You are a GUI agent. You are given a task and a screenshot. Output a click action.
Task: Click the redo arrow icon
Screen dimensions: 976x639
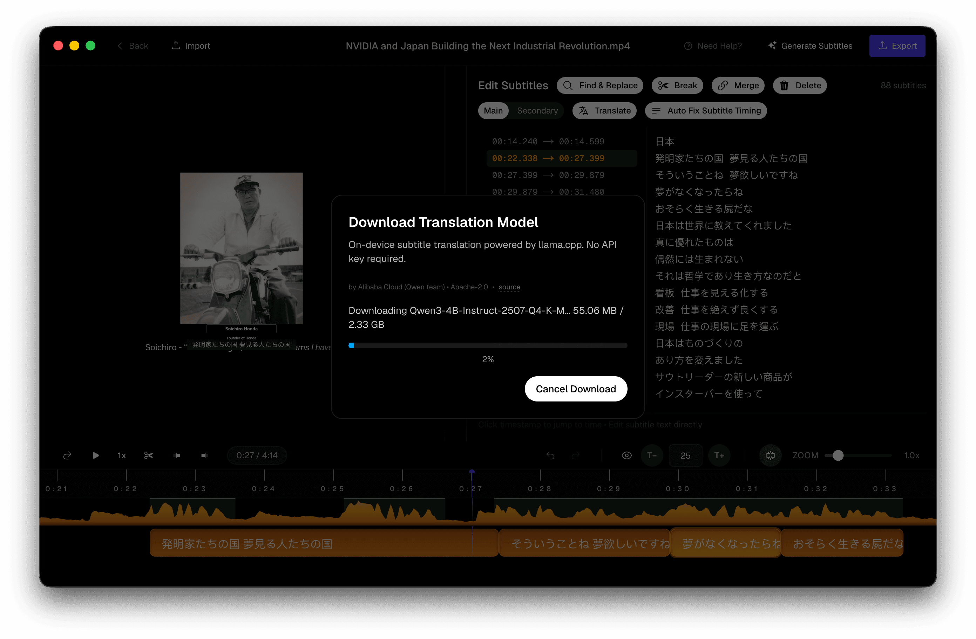(575, 455)
